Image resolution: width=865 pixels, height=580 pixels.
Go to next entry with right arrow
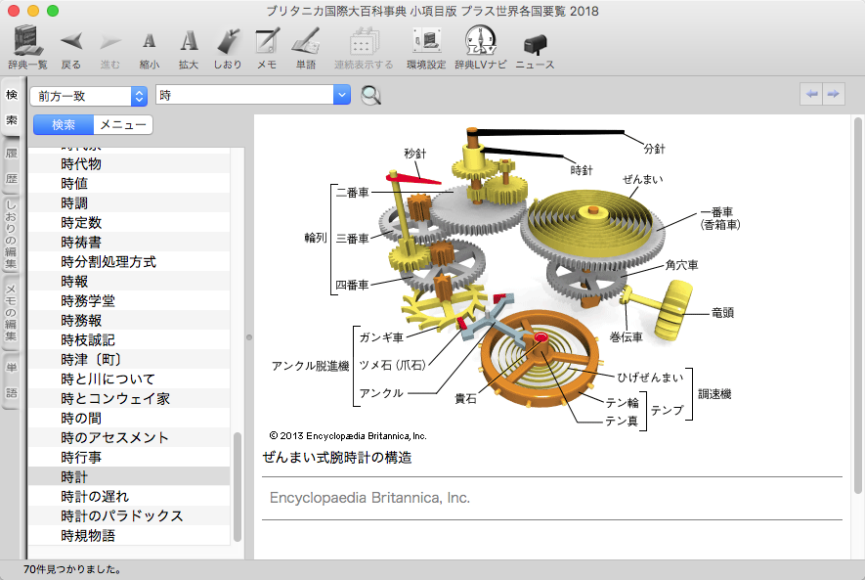tap(834, 94)
